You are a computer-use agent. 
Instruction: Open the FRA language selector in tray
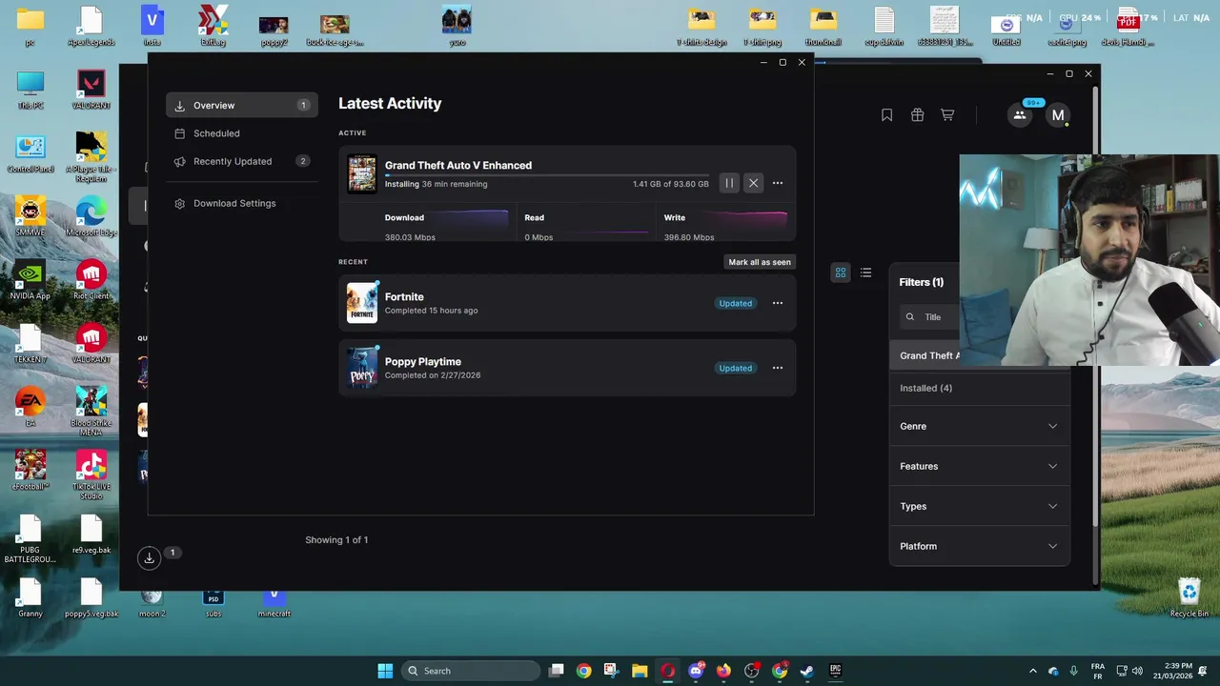click(1097, 671)
